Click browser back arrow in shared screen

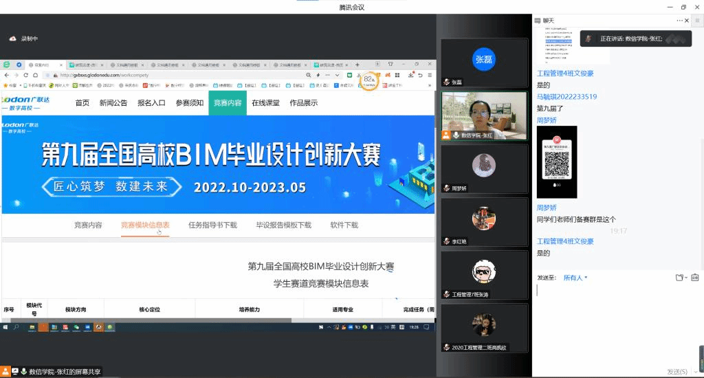click(x=7, y=75)
